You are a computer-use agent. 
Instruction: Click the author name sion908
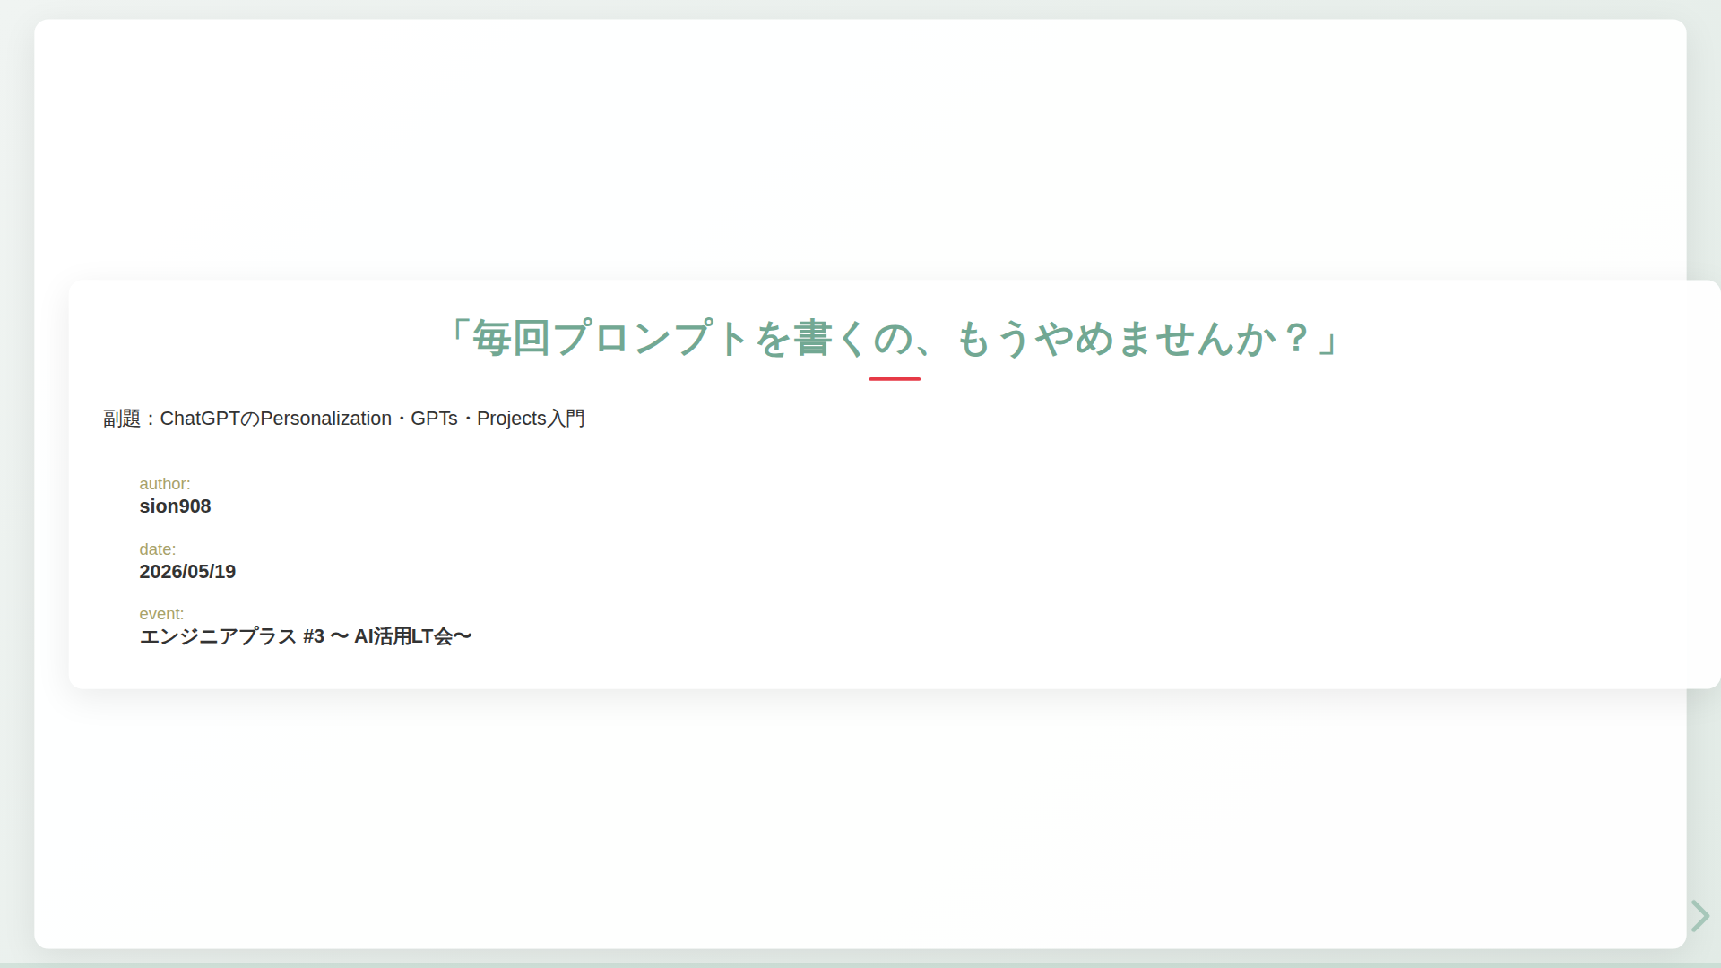[x=175, y=506]
